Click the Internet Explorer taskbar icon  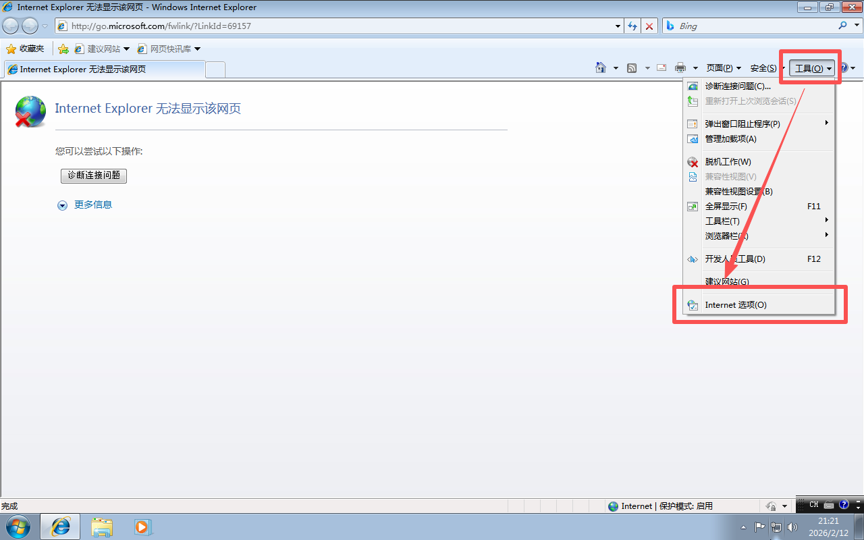click(x=61, y=526)
